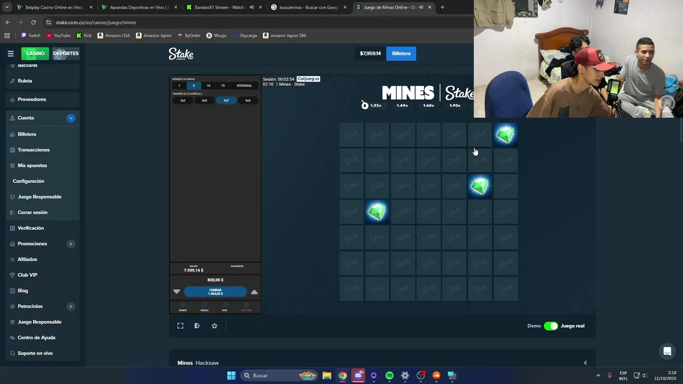Choose 3x3 grid size
This screenshot has width=683, height=384.
point(183,100)
